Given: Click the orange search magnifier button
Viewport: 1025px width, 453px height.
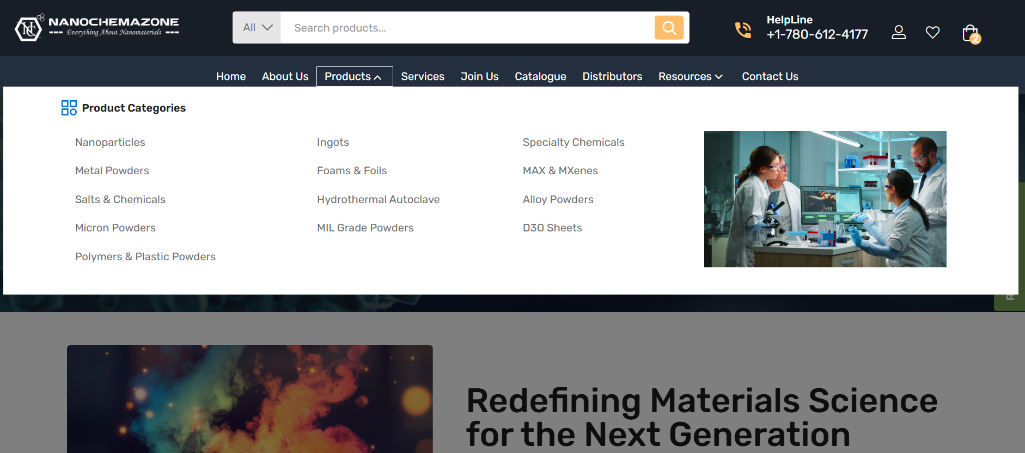Looking at the screenshot, I should tap(669, 28).
